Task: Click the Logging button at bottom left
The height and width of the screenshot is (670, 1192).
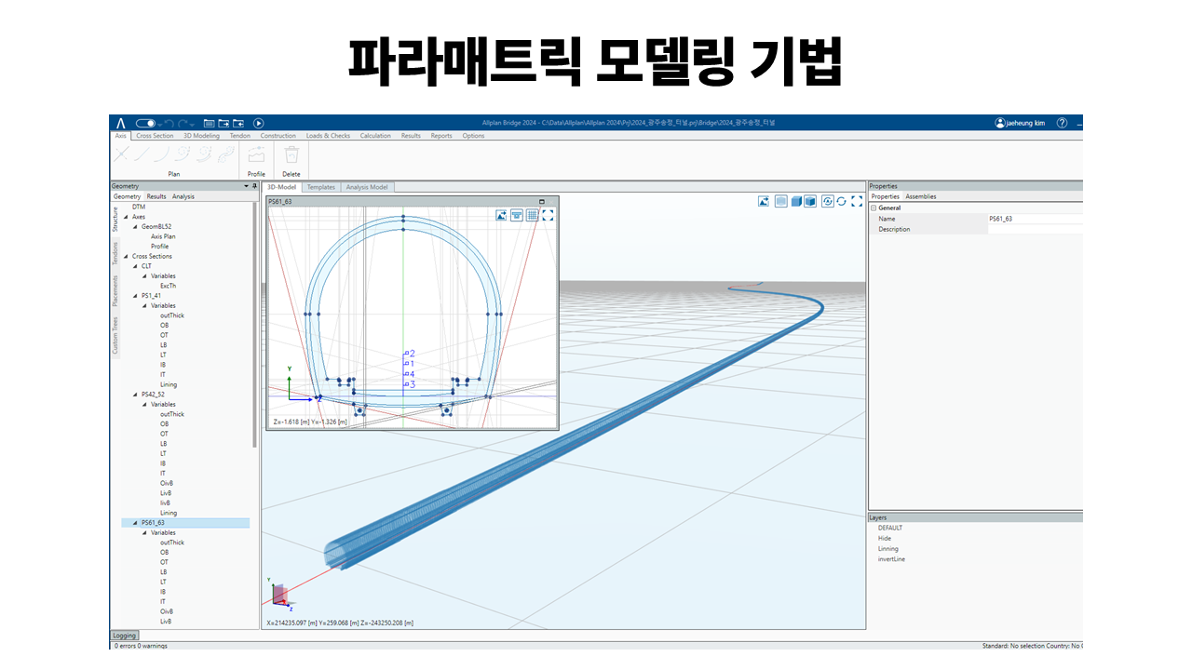Action: click(x=124, y=636)
